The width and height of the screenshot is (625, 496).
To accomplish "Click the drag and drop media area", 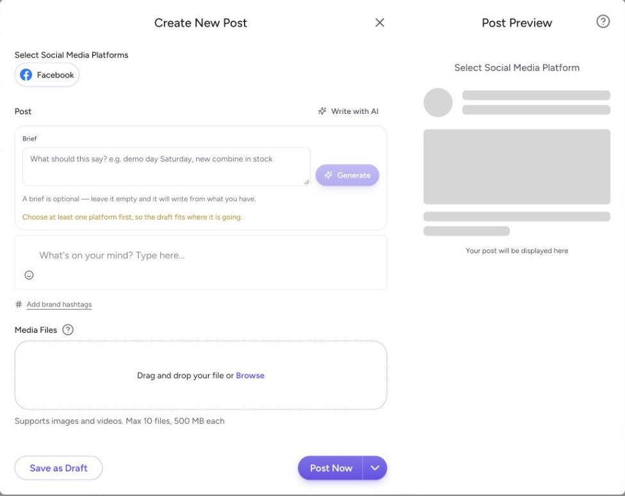I will [200, 375].
